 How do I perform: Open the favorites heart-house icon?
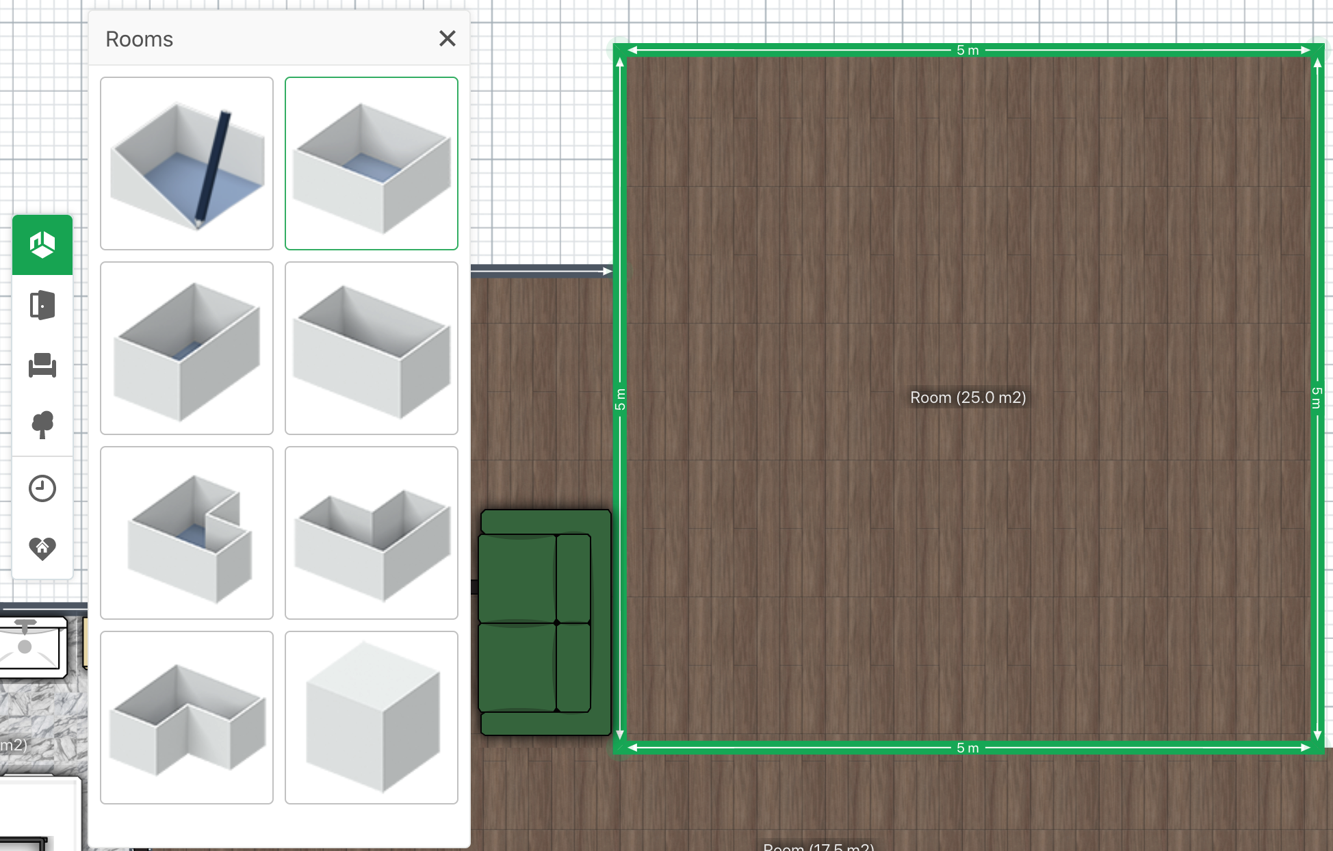42,548
